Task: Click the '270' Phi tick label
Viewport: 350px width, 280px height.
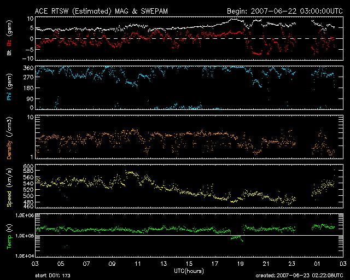Action: 28,78
